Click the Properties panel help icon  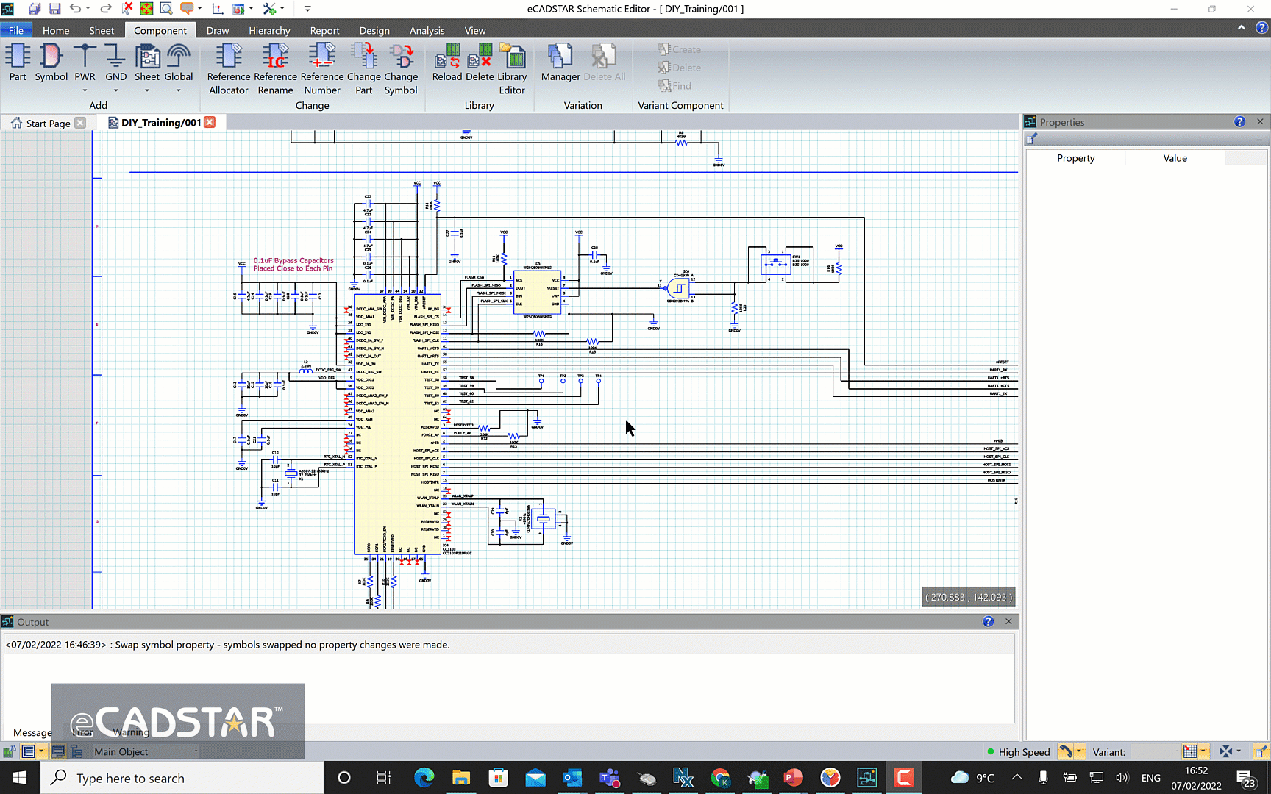point(1239,122)
